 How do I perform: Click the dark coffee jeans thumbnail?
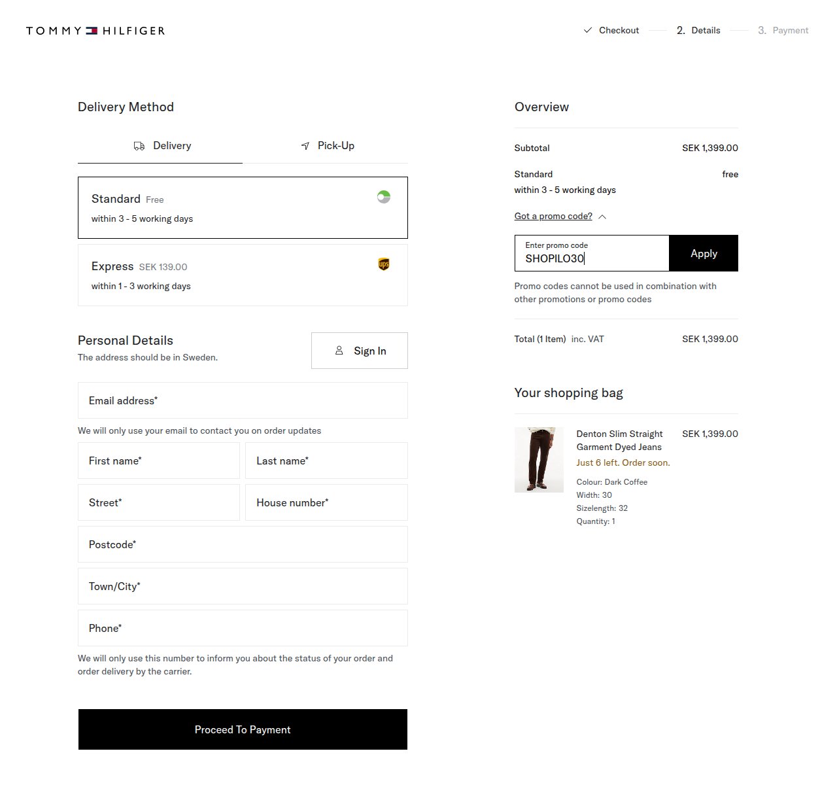(539, 460)
